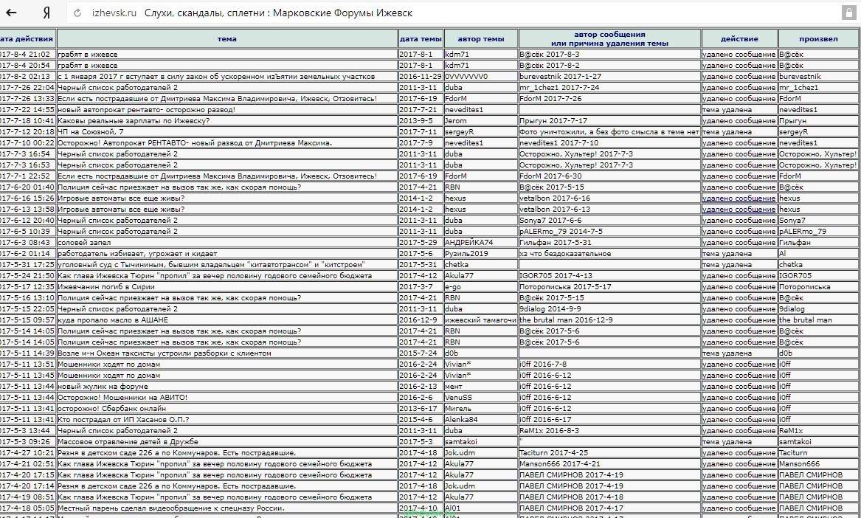Select topic 'Возле м-н Океан таксисты устроили разборки'
The image size is (861, 518).
point(165,353)
